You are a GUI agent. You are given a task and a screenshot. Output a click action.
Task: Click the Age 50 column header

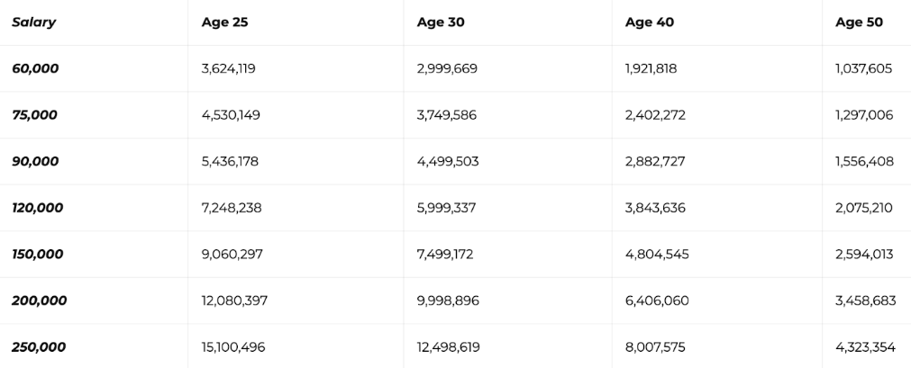click(x=859, y=22)
